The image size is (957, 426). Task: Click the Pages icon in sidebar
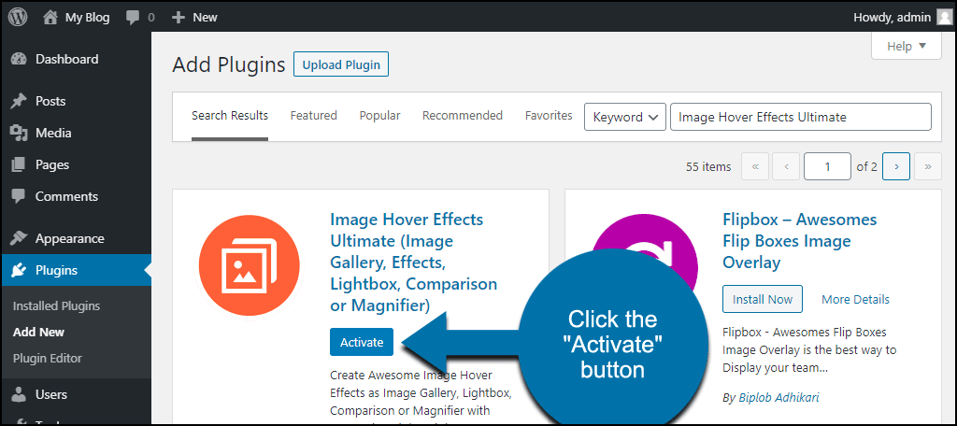coord(19,164)
